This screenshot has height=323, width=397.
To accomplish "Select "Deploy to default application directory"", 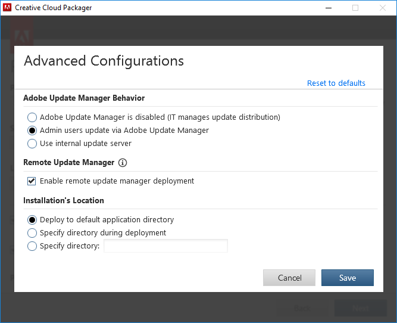I will point(32,220).
